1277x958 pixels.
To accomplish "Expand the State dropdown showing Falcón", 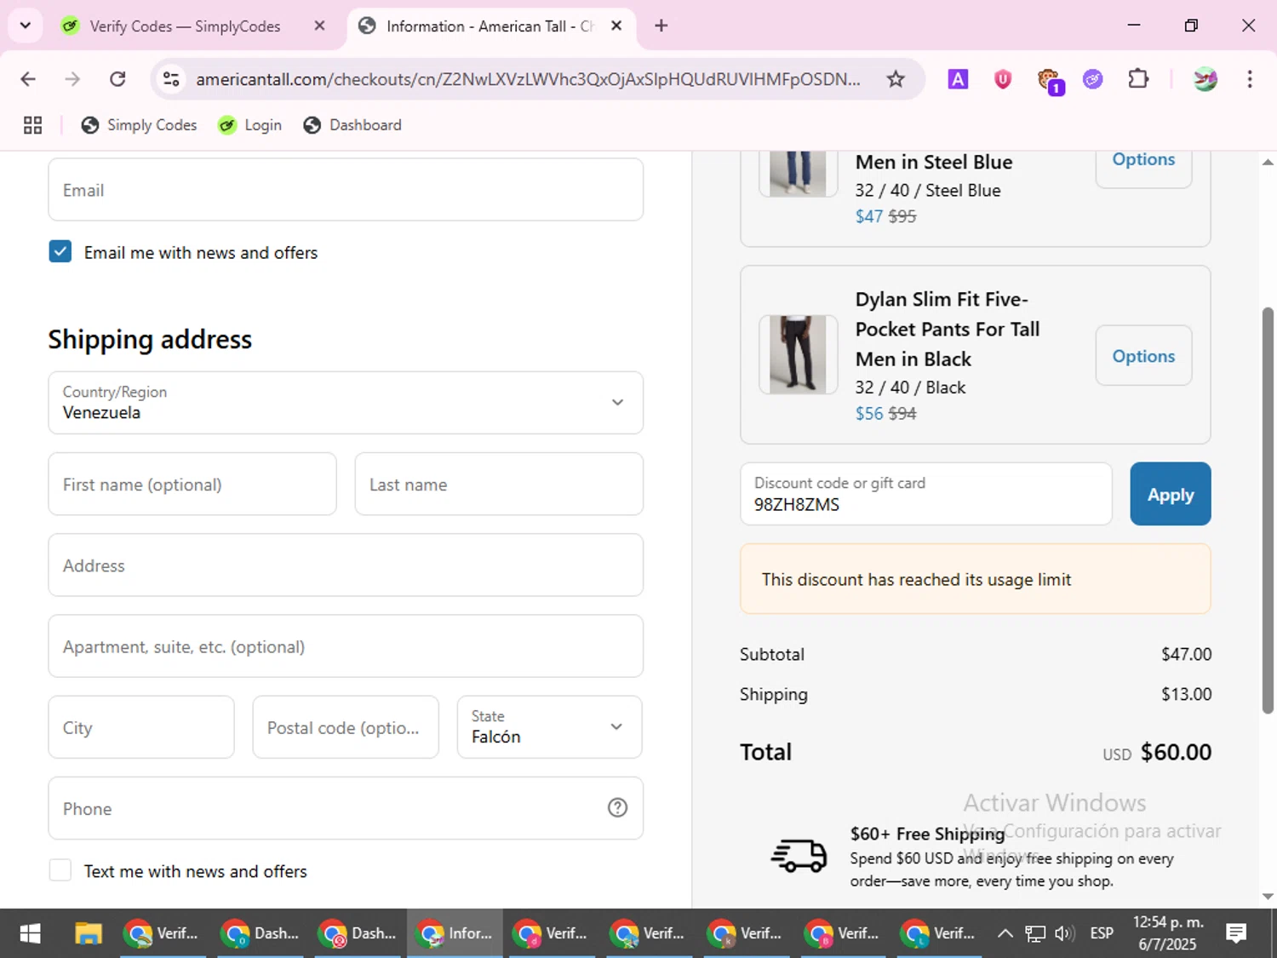I will coord(549,727).
